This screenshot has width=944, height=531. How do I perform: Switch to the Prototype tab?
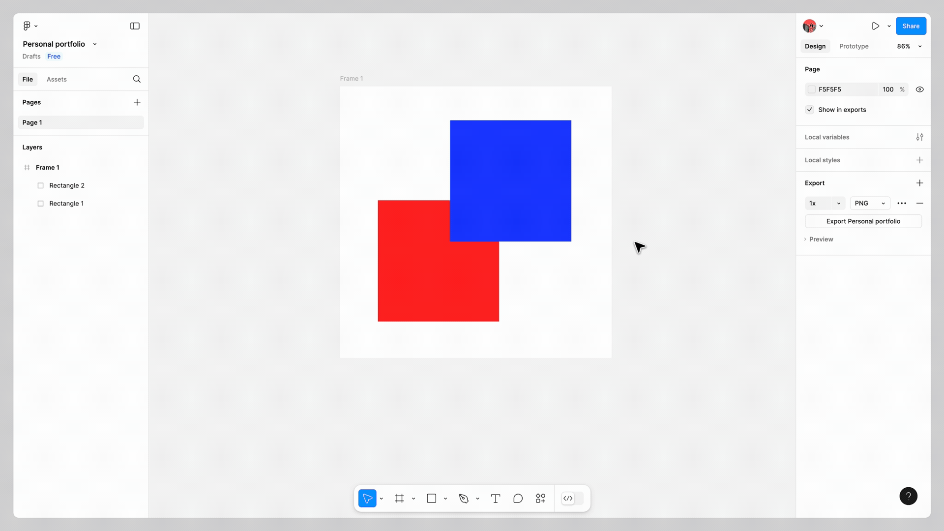click(854, 46)
